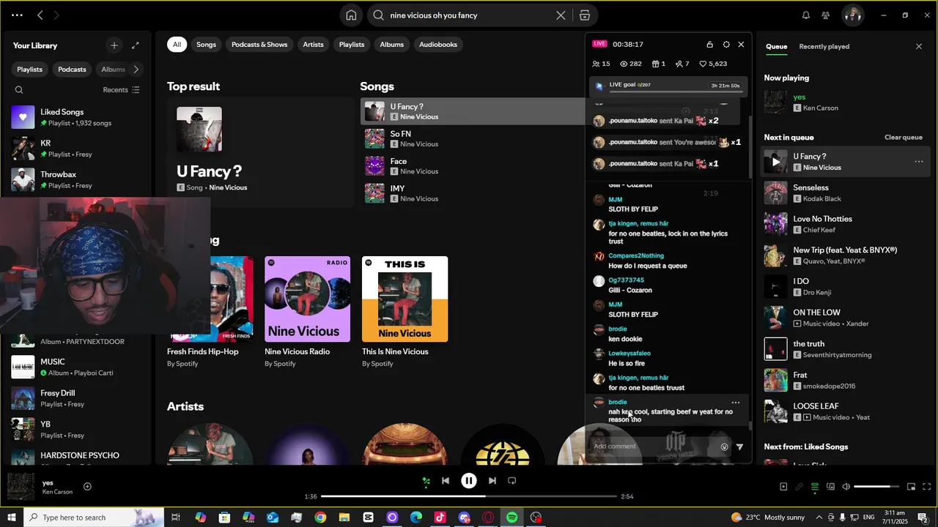Filter library by Podcasts chip
Screen dimensions: 938x527
[72, 70]
